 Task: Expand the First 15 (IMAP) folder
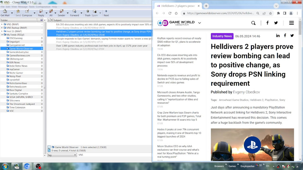coord(2,31)
